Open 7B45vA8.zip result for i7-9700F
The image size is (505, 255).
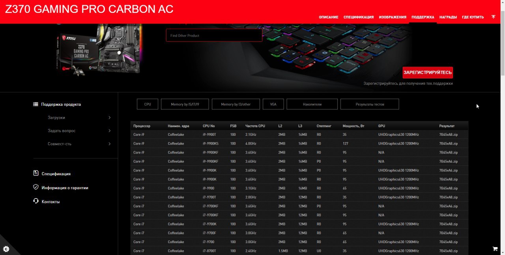(449, 233)
